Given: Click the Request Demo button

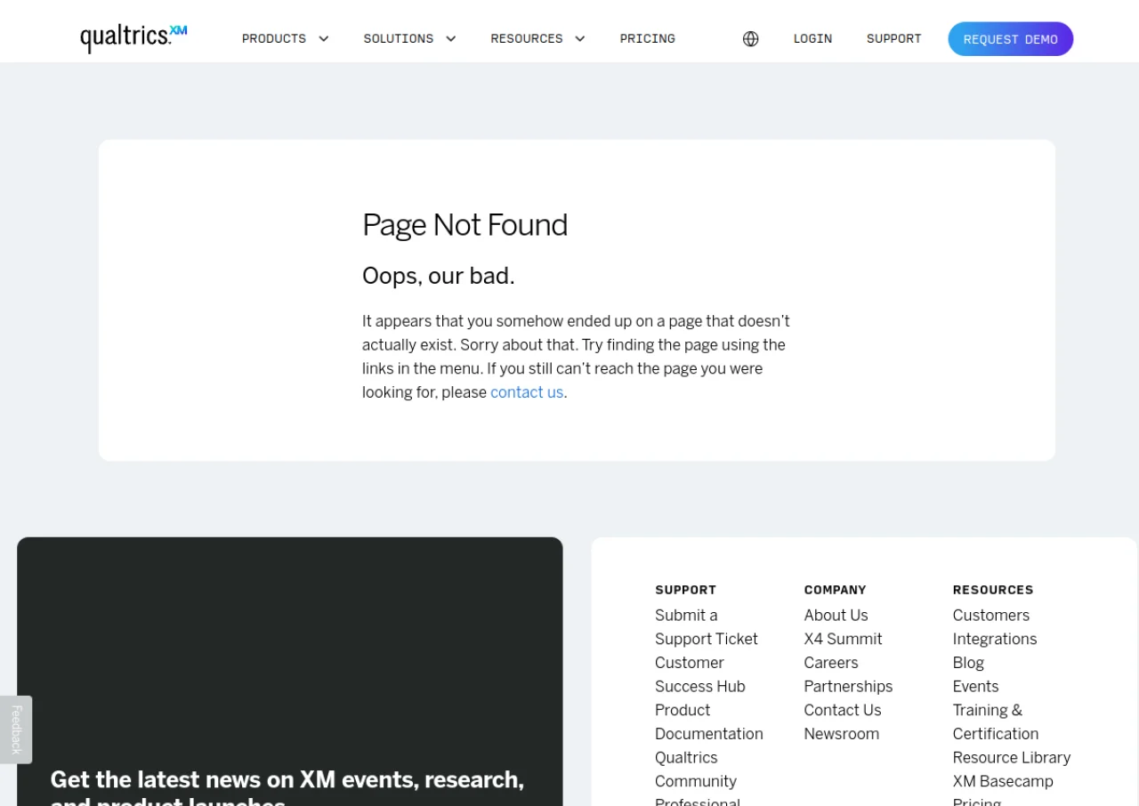Looking at the screenshot, I should (x=1011, y=39).
